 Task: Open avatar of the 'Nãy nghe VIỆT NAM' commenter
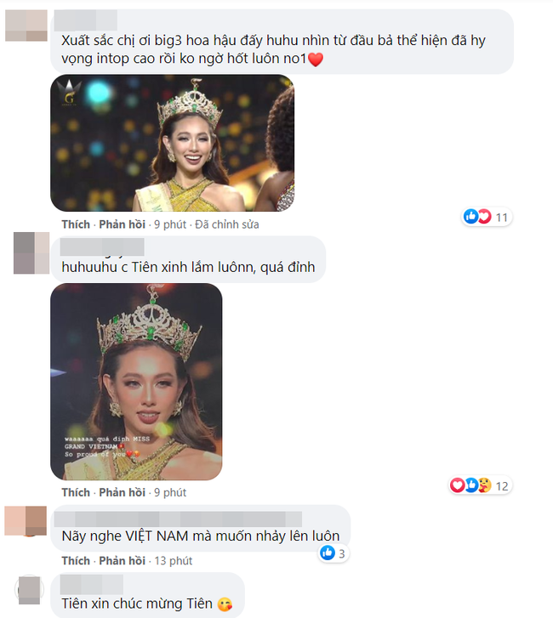pyautogui.click(x=25, y=521)
